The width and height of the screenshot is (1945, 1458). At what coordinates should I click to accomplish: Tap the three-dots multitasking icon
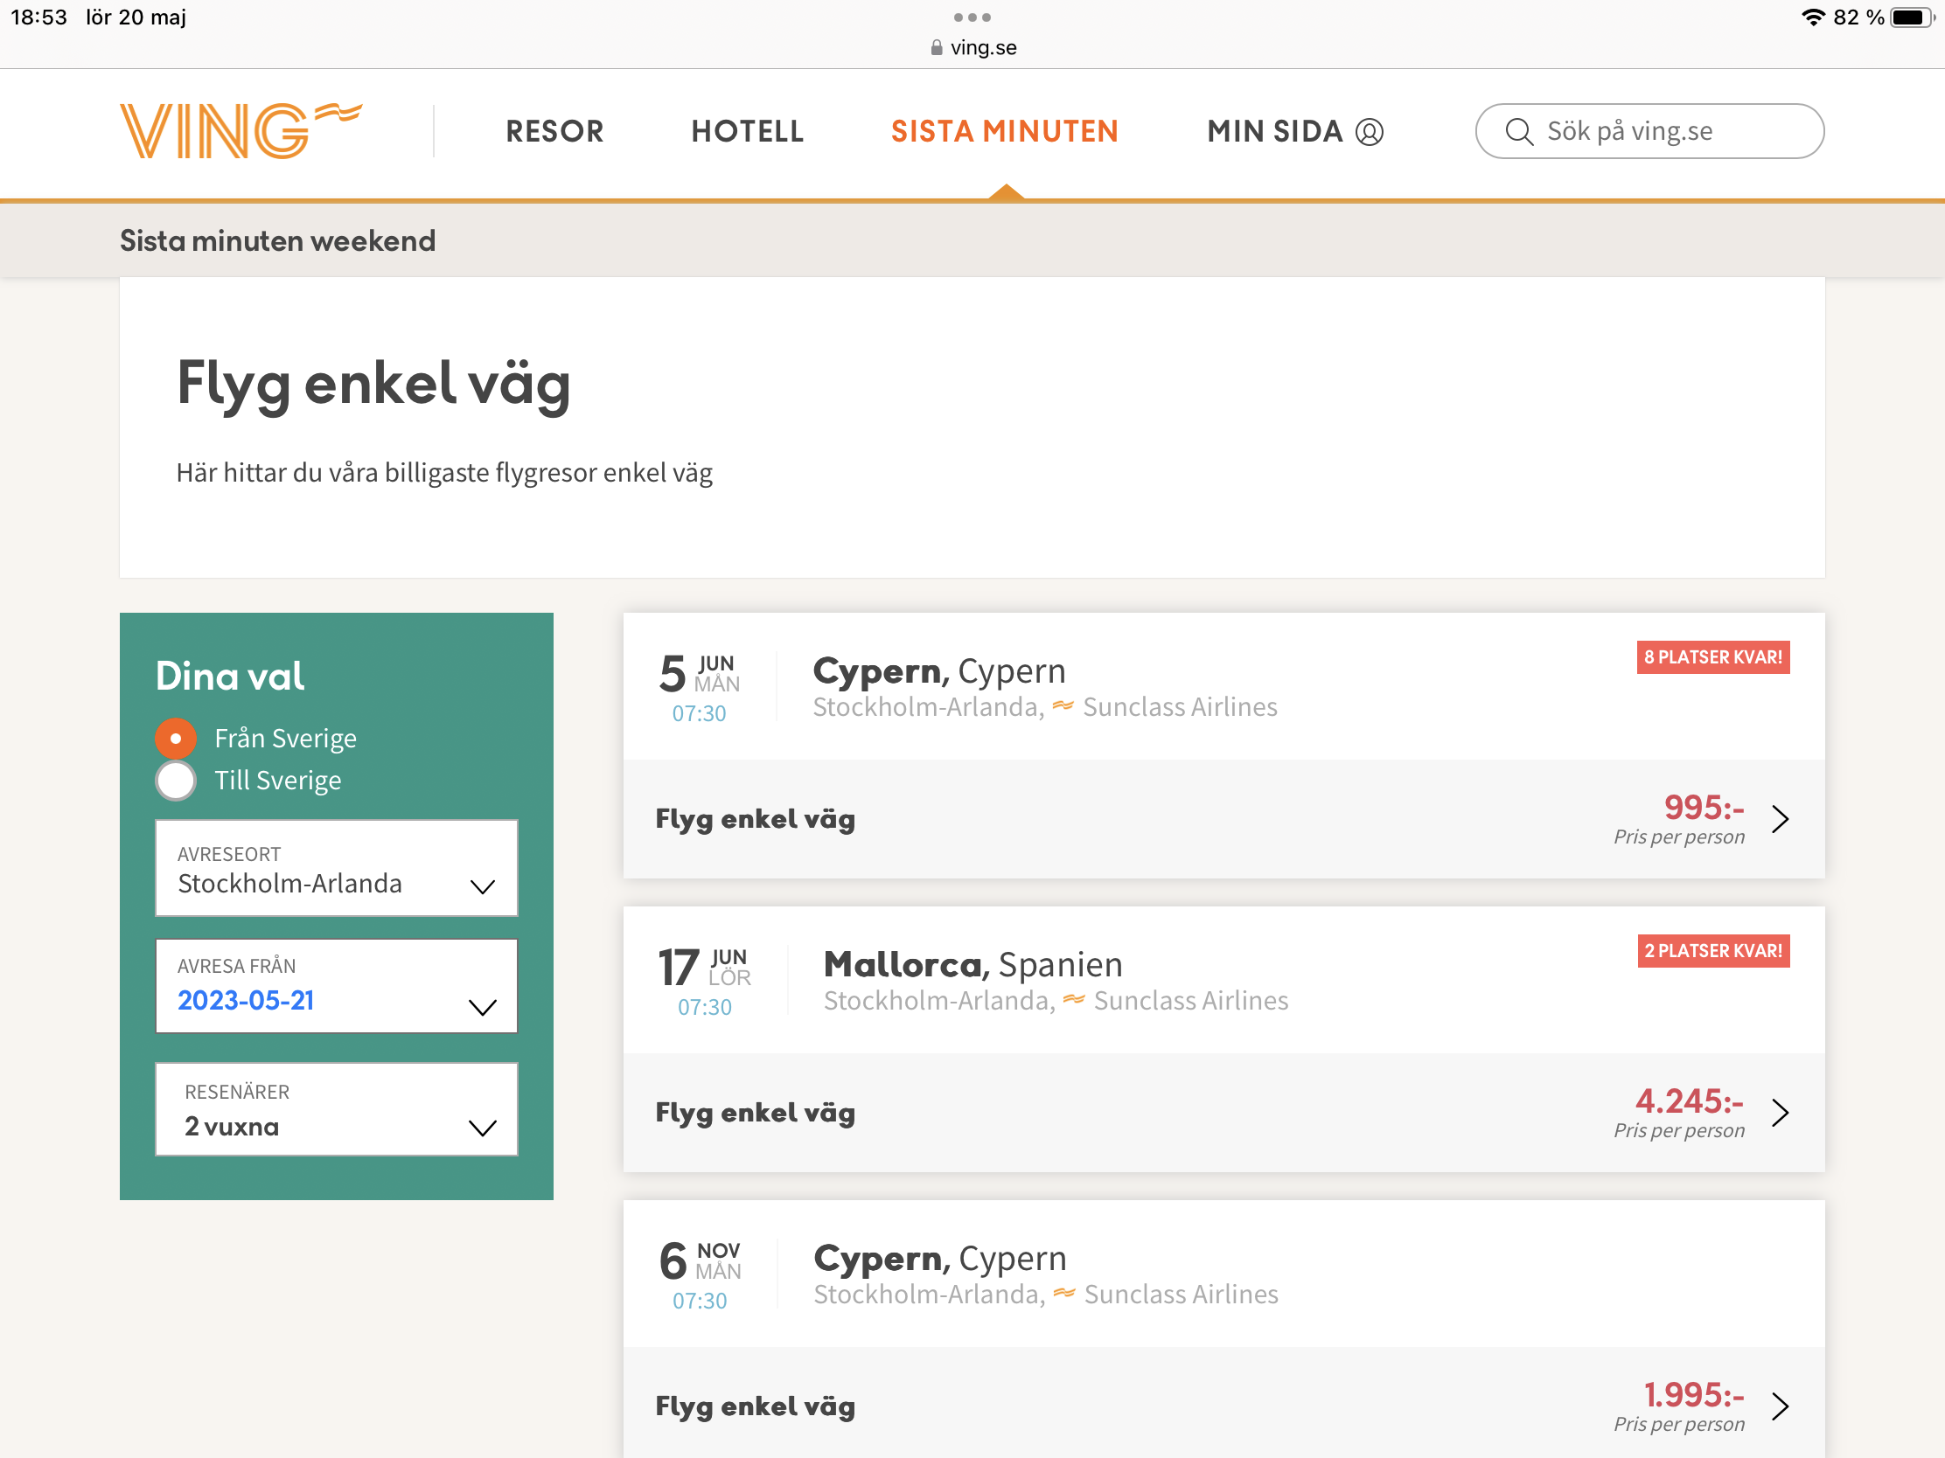(x=972, y=17)
